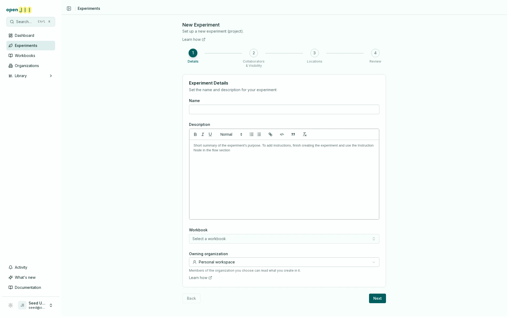Open Learn how link under New Experiment

[194, 39]
